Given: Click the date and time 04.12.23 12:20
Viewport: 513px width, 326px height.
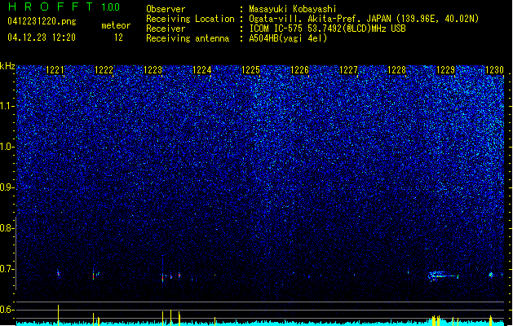Looking at the screenshot, I should click(x=42, y=37).
